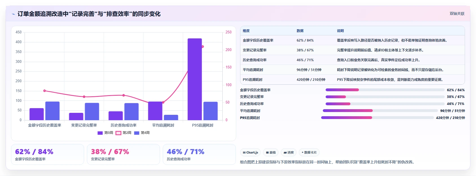Click the 38% / 67% summary card
Image resolution: width=476 pixels, height=176 pixels.
click(123, 154)
